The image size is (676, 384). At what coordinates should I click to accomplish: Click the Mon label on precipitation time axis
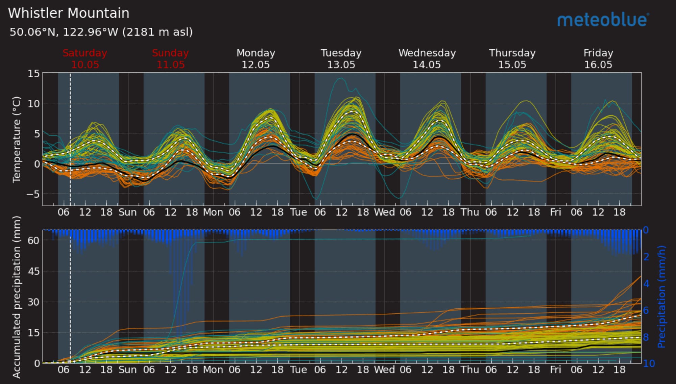tap(213, 369)
